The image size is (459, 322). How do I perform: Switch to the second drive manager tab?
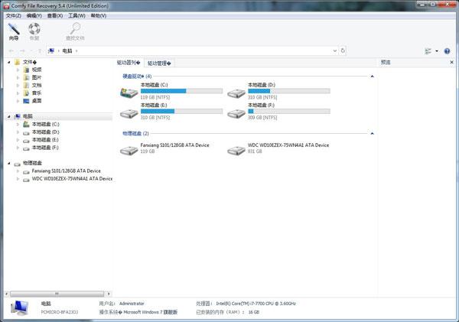pos(159,63)
